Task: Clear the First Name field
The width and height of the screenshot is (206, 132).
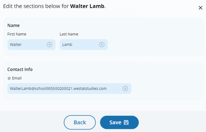Action: 49,45
